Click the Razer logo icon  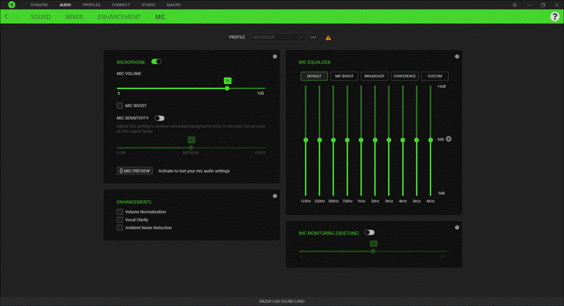tap(11, 5)
